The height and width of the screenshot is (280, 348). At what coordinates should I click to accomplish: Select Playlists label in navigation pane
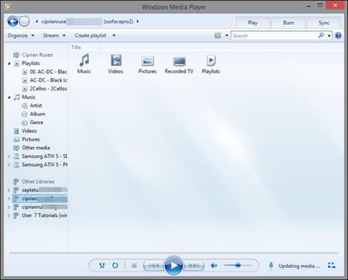coord(30,64)
